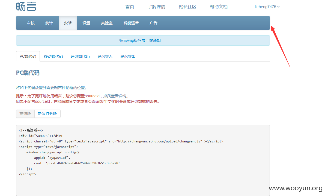Open 帮助文档 link
Image resolution: width=325 pixels, height=196 pixels.
click(x=219, y=7)
